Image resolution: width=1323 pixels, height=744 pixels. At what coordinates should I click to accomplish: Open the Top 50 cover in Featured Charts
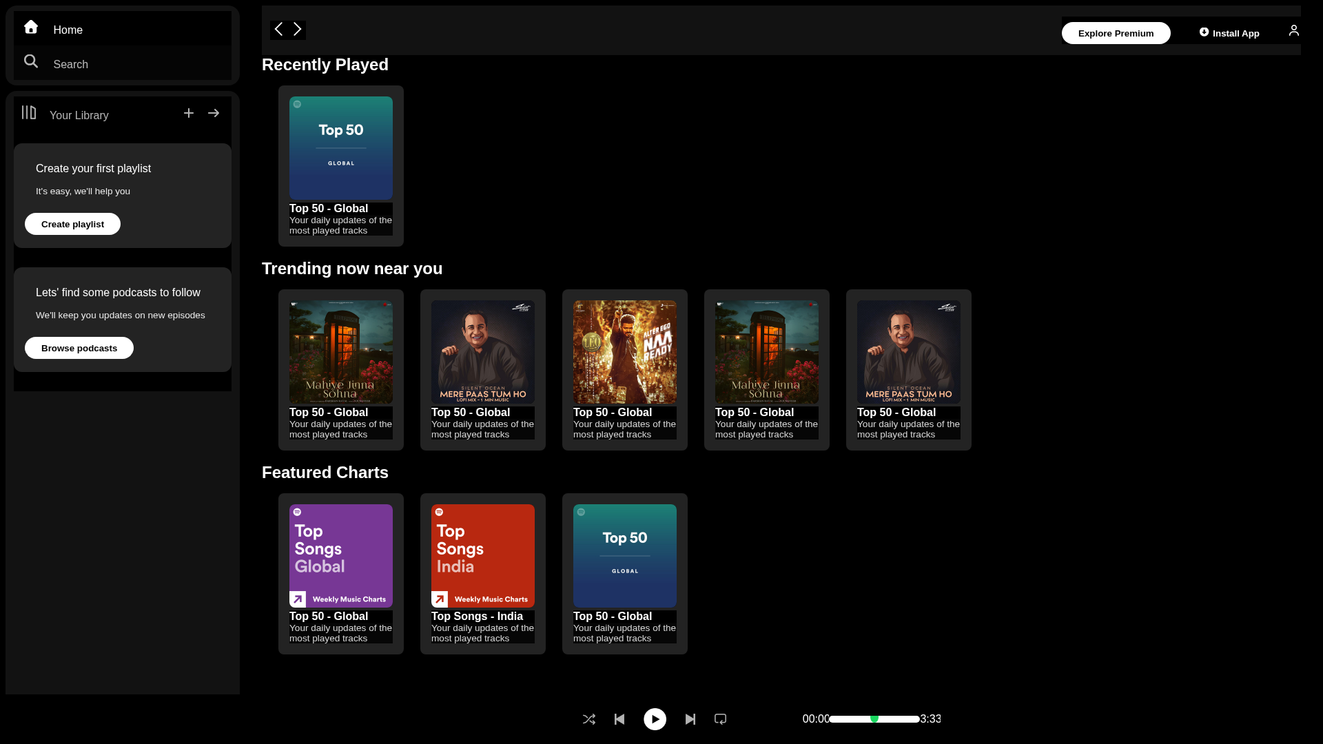coord(625,556)
